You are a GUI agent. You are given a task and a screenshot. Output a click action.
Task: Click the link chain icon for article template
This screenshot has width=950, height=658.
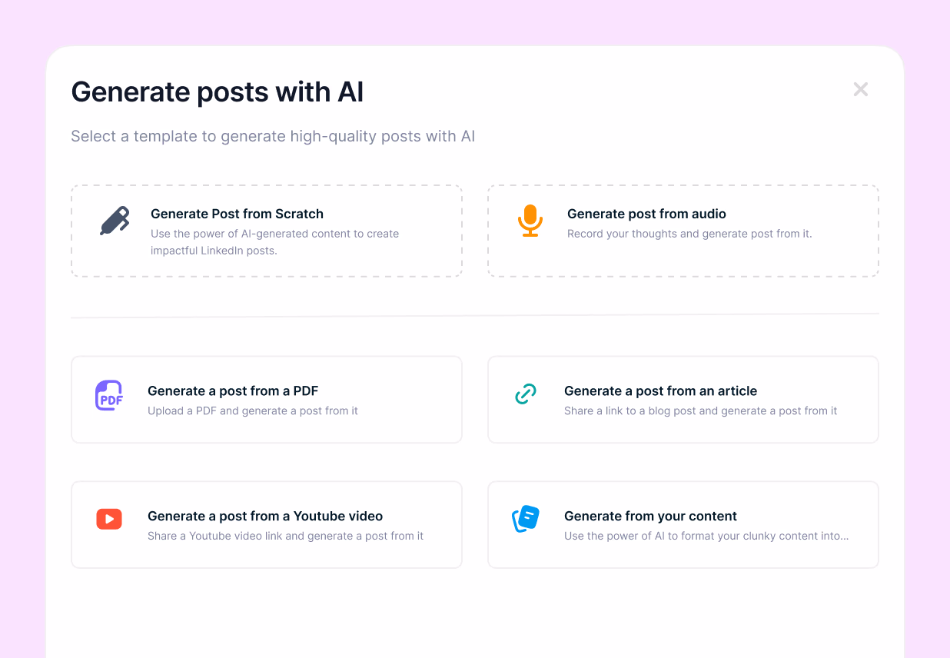525,394
